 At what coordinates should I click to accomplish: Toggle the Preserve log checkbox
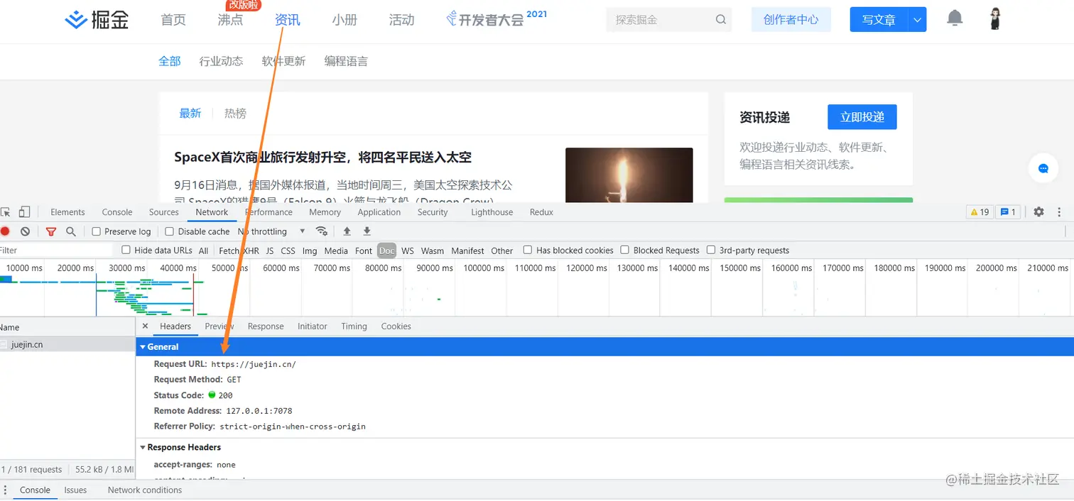point(97,231)
